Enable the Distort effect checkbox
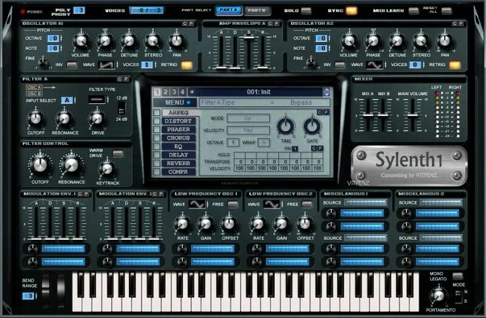The width and height of the screenshot is (486, 318). [x=157, y=121]
